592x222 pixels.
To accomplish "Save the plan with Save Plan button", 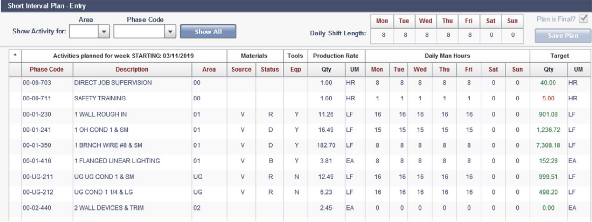I will click(563, 36).
